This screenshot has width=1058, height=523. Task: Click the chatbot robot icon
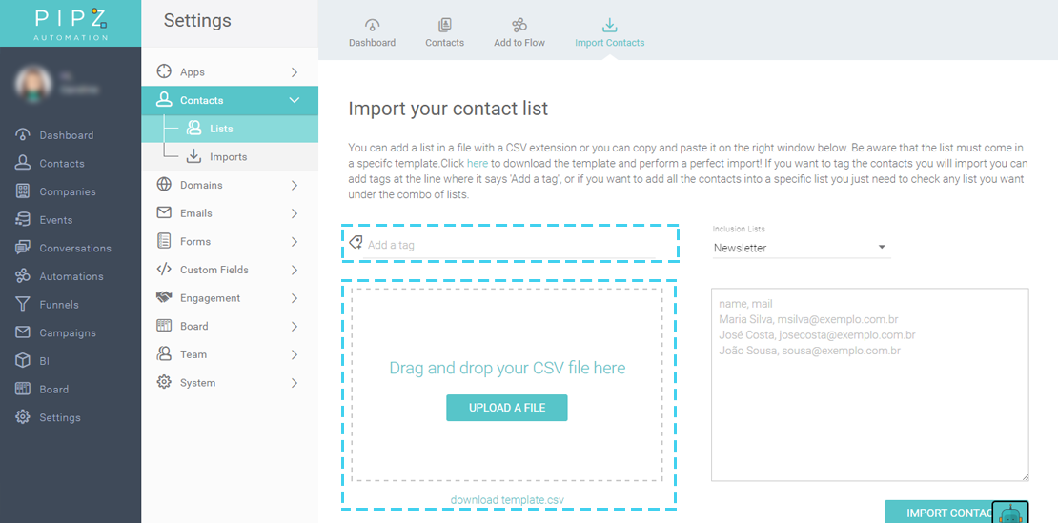(1009, 513)
